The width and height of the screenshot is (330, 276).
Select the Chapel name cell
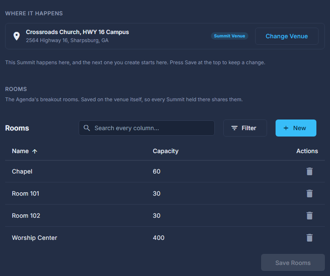pyautogui.click(x=22, y=171)
